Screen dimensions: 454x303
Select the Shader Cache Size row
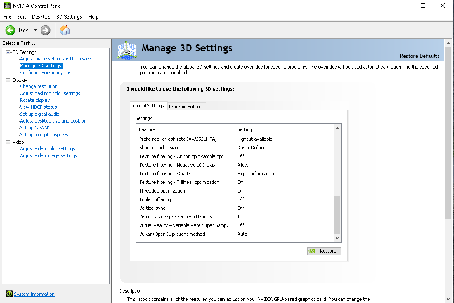[x=235, y=148]
